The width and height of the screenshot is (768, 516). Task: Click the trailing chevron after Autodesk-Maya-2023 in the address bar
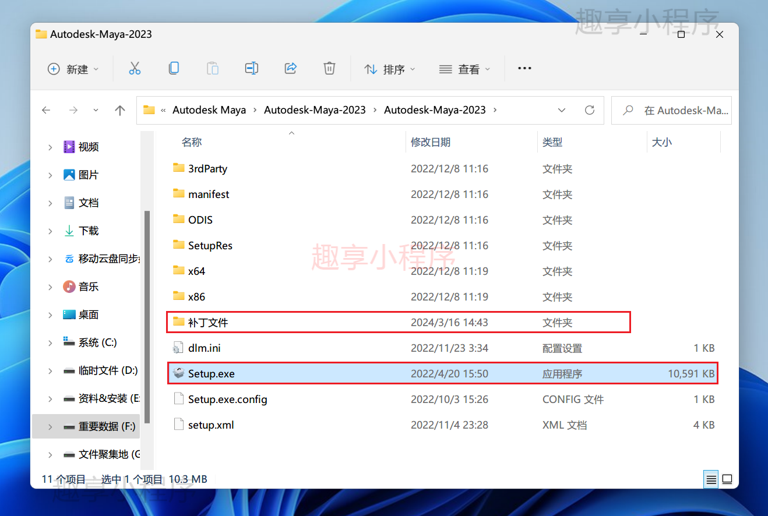tap(495, 110)
